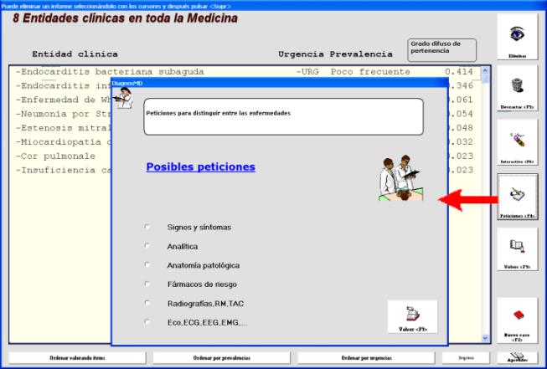Start a Nuevo caso with red book icon
This screenshot has height=369, width=547.
pos(519,320)
